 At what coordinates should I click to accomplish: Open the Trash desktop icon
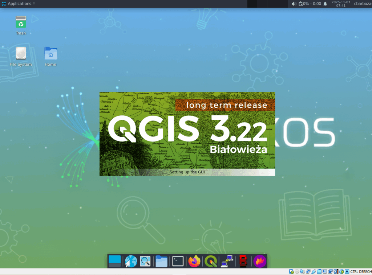[x=21, y=25]
